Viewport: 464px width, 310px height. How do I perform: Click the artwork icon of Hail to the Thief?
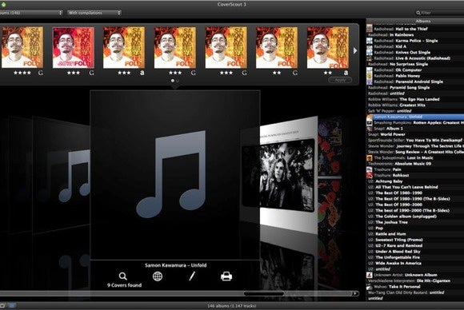click(x=370, y=29)
